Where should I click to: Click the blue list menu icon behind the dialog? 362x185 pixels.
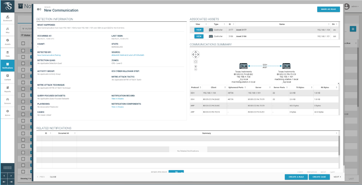click(353, 29)
